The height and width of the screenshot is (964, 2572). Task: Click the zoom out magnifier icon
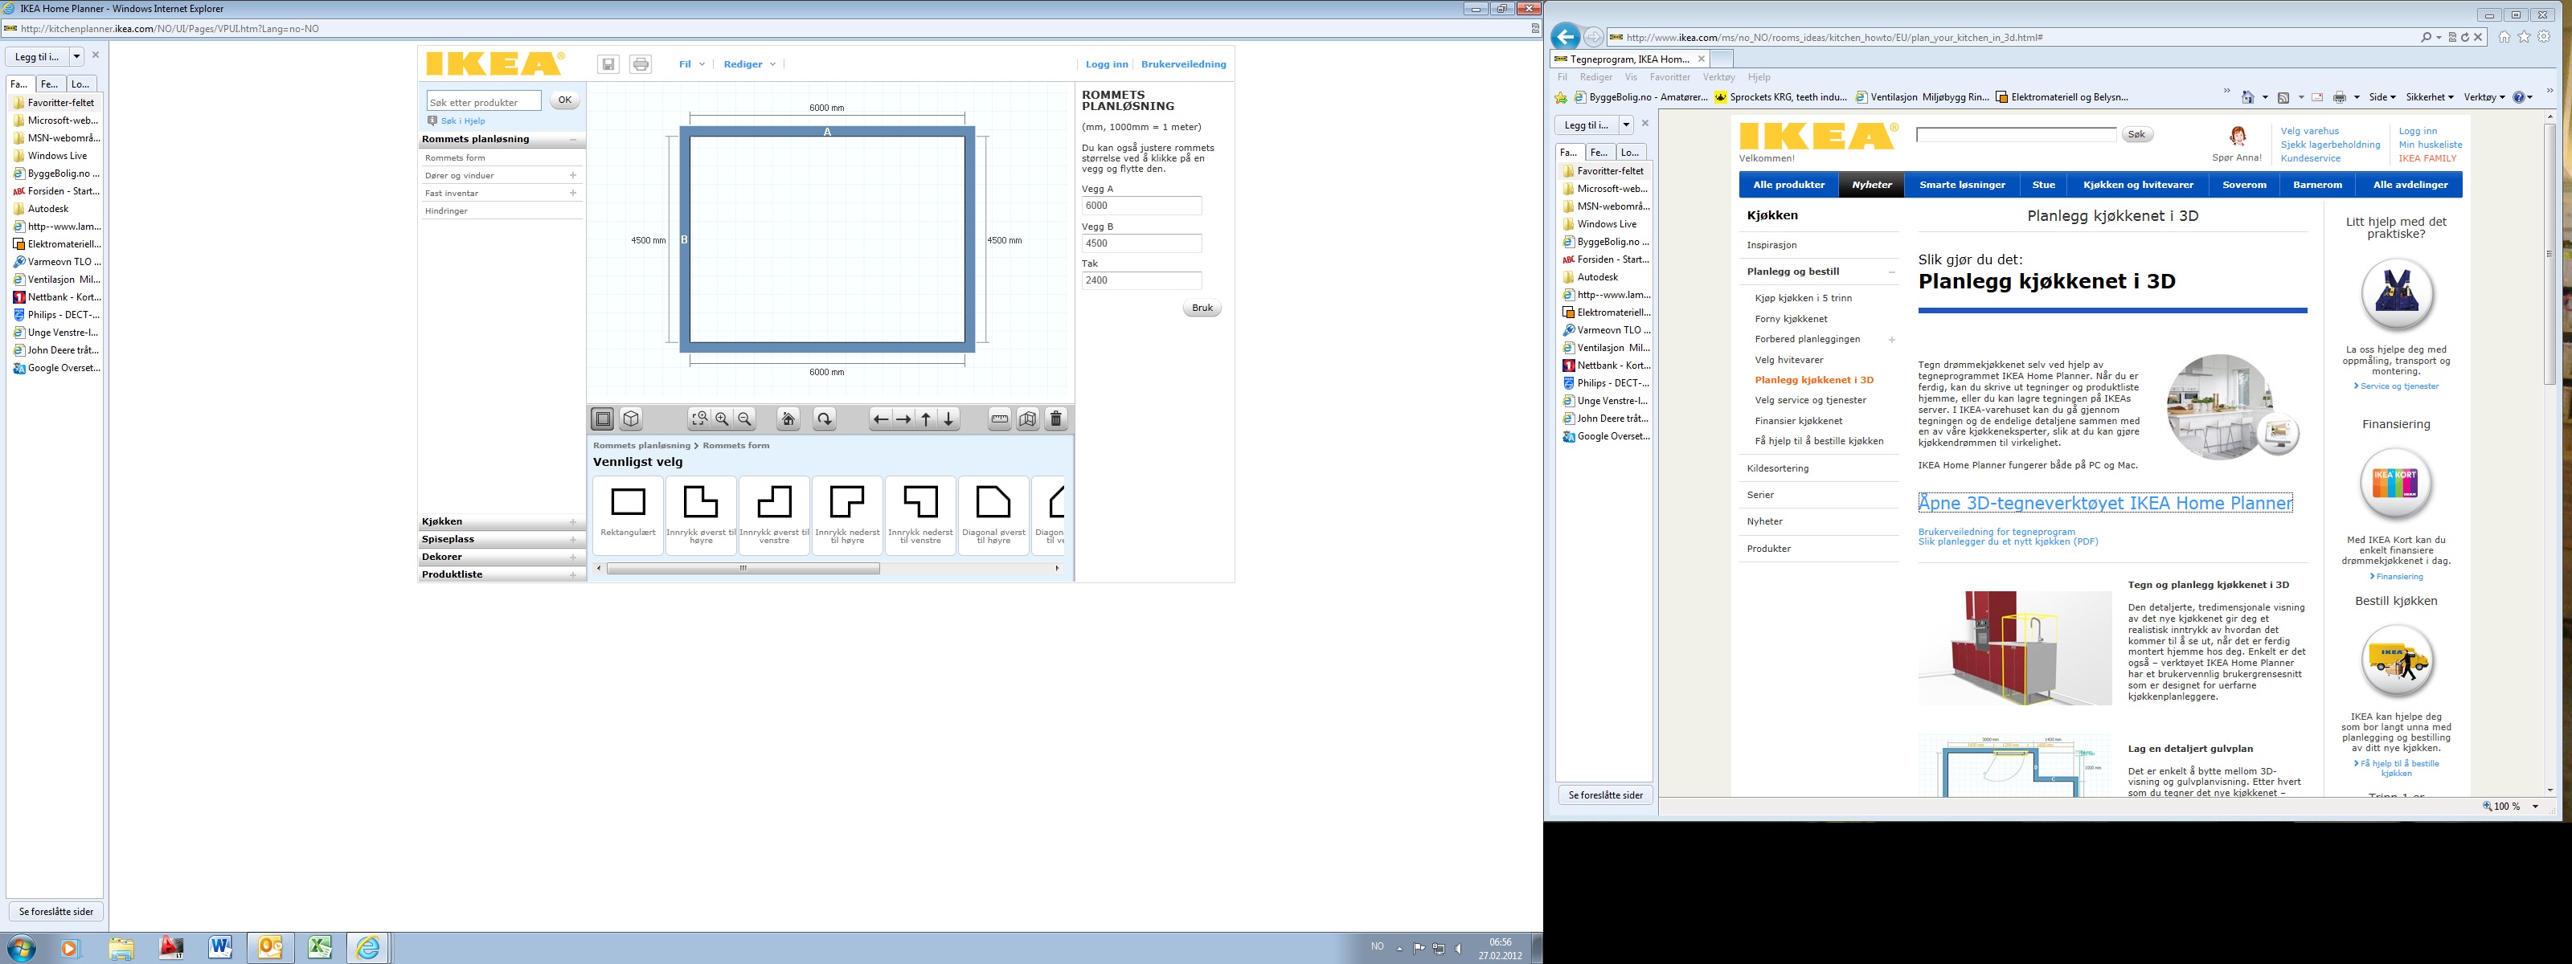tap(745, 419)
